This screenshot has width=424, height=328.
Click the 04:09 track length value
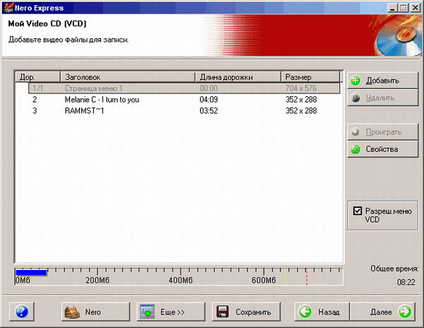pyautogui.click(x=208, y=100)
